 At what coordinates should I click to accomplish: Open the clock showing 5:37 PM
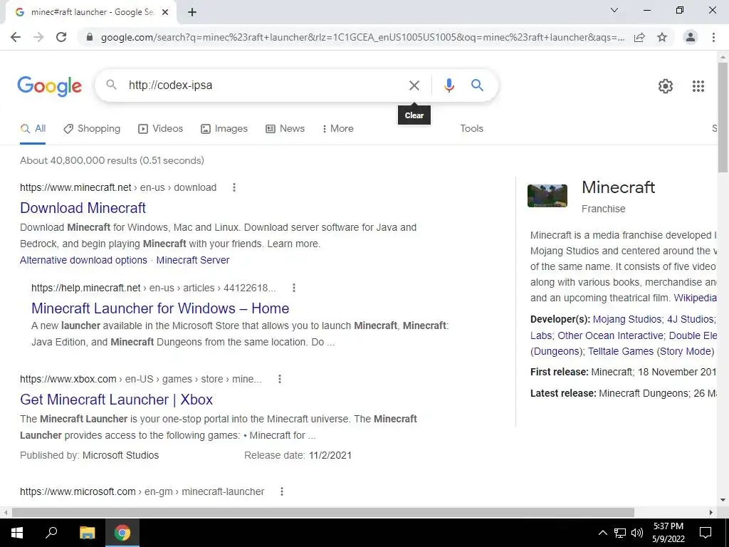coord(668,533)
